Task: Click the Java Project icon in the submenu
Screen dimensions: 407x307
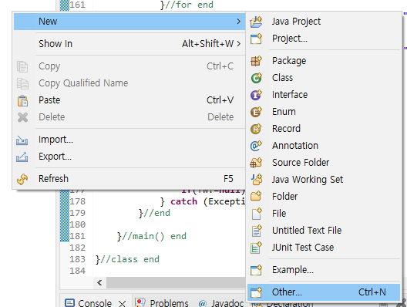Action: (x=256, y=22)
